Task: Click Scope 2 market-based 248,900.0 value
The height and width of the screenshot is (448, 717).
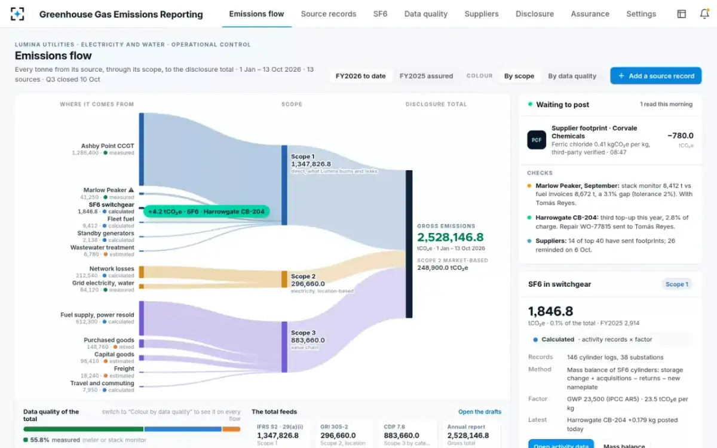Action: [443, 268]
